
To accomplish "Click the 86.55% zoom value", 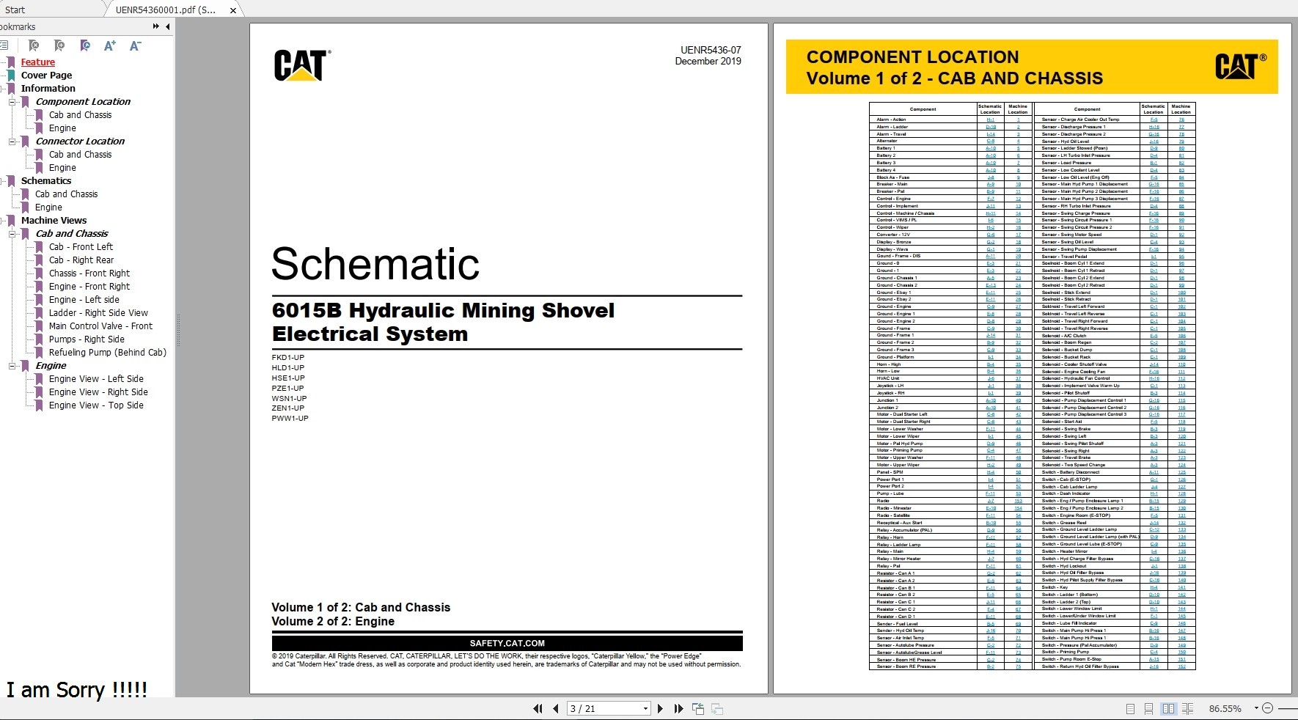I will (1225, 708).
